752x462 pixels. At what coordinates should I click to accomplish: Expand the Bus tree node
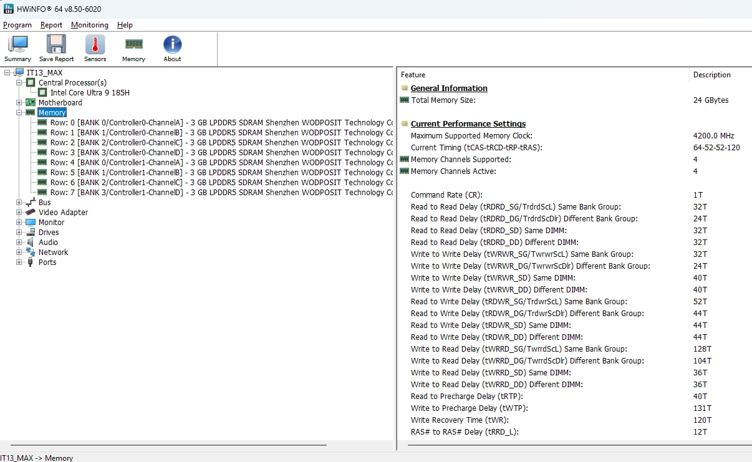(19, 202)
